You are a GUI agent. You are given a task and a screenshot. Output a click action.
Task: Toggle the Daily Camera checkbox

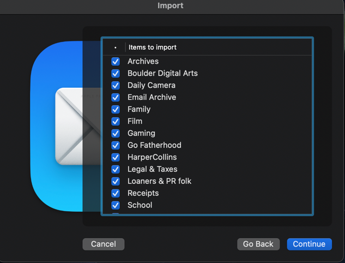(x=116, y=86)
